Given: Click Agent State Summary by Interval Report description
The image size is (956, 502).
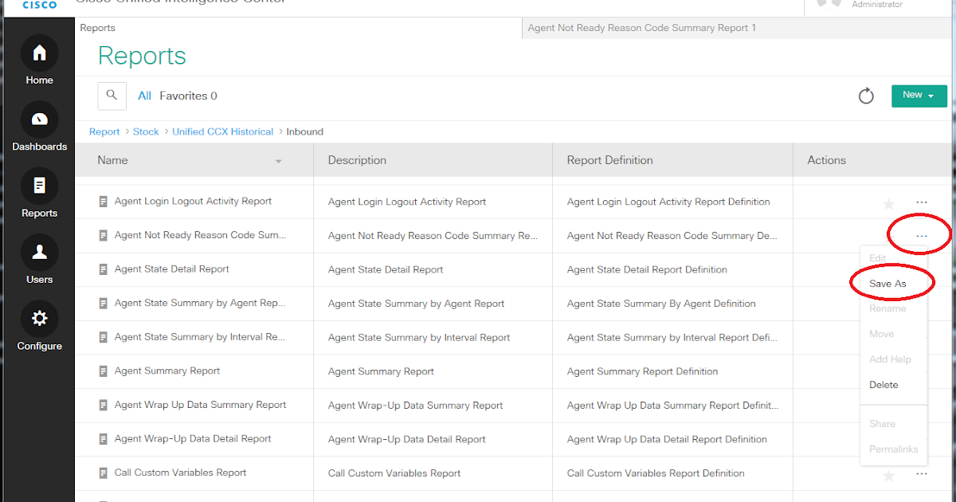Looking at the screenshot, I should coord(419,338).
